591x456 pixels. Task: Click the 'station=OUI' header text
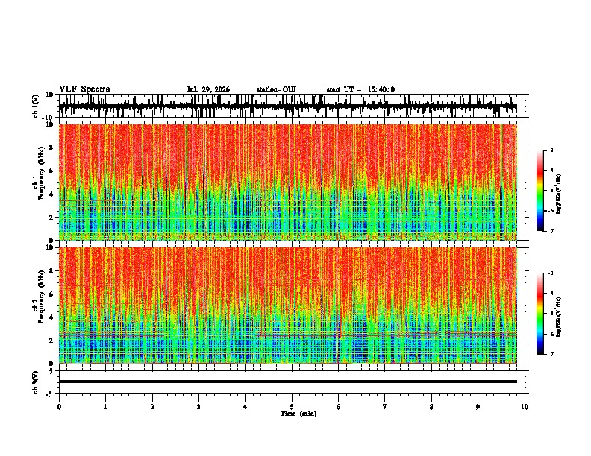(276, 89)
